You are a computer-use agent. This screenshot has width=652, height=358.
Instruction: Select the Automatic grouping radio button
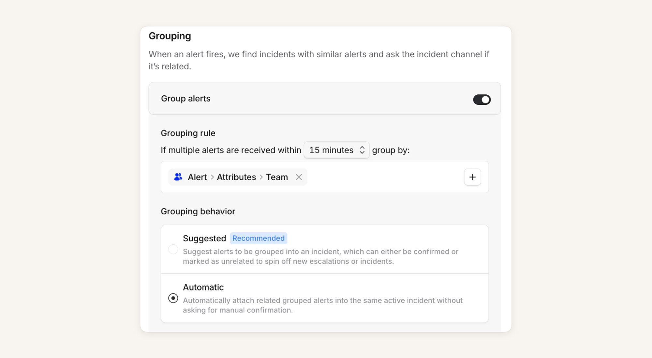[x=173, y=298]
